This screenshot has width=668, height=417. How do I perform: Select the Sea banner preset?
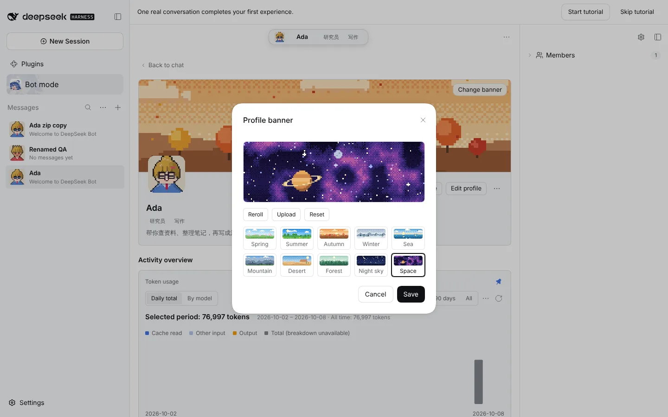pyautogui.click(x=408, y=238)
